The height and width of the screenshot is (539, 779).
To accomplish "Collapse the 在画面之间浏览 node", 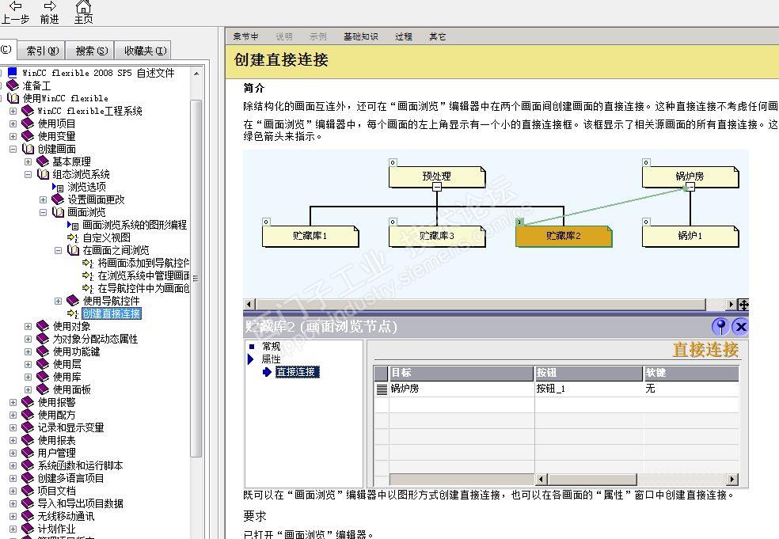I will pos(58,250).
